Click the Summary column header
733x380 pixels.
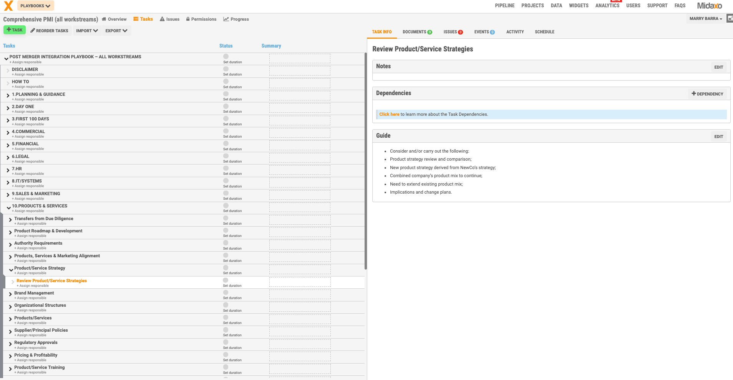click(x=271, y=46)
